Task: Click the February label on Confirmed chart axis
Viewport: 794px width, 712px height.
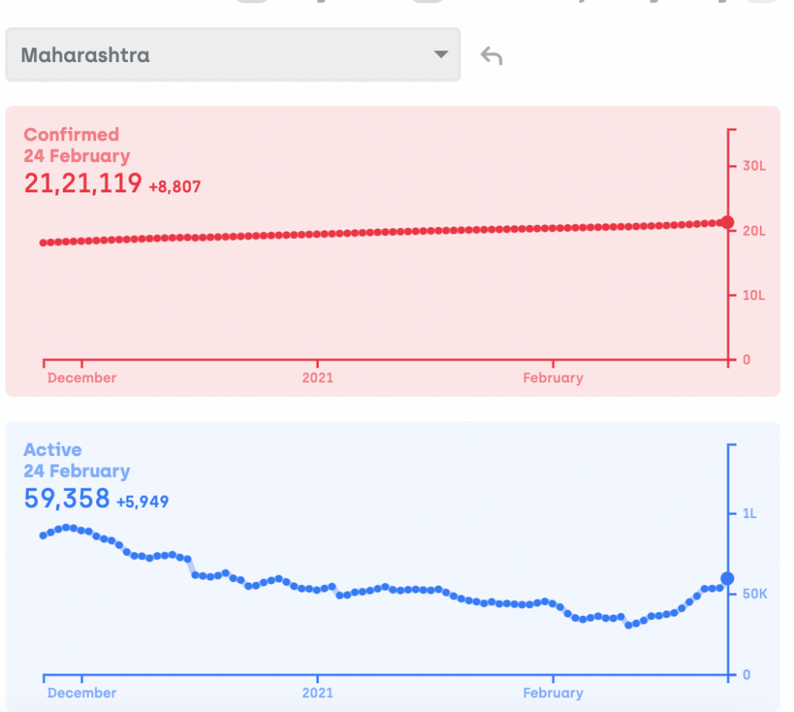Action: pos(553,378)
